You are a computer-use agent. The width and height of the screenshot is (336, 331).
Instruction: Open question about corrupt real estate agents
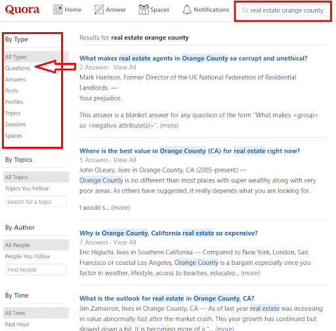[x=194, y=58]
